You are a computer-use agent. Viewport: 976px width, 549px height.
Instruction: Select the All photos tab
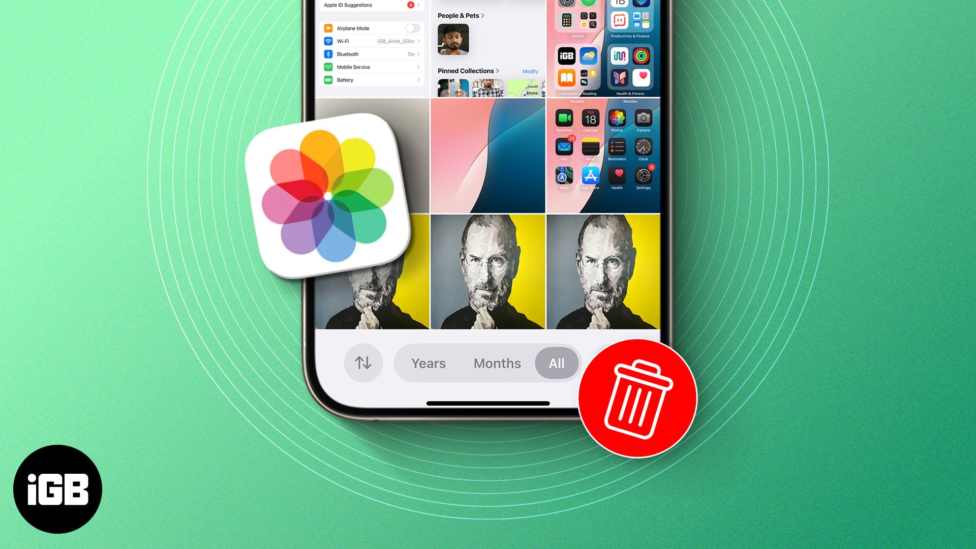(x=557, y=362)
